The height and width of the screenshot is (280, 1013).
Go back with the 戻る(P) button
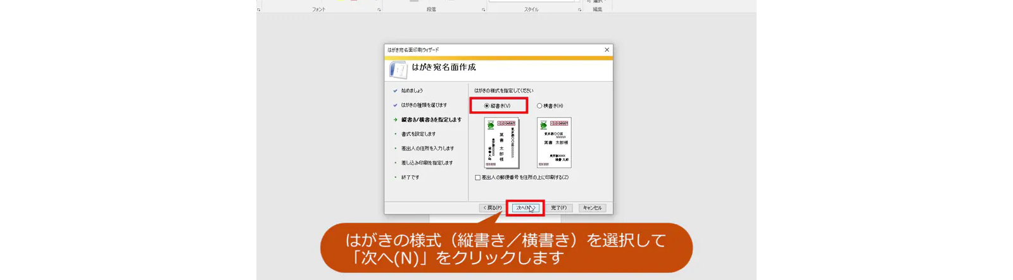pyautogui.click(x=493, y=208)
